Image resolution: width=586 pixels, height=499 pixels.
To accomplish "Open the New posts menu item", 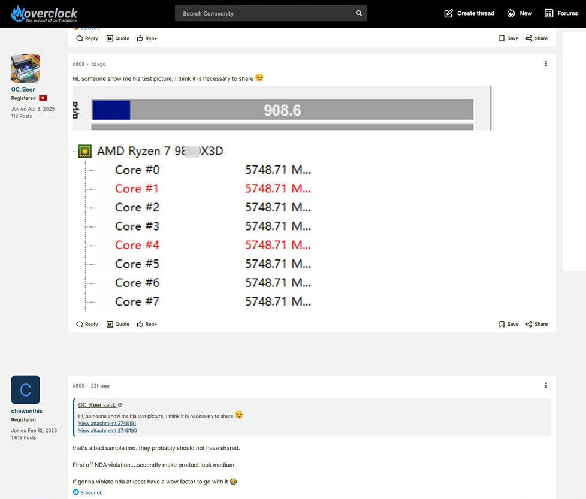I will click(519, 13).
